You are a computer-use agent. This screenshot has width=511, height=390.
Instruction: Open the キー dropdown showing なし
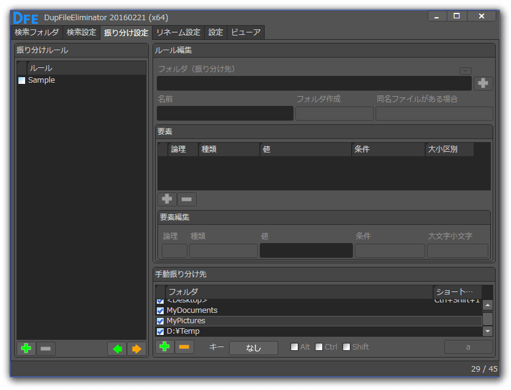(254, 348)
